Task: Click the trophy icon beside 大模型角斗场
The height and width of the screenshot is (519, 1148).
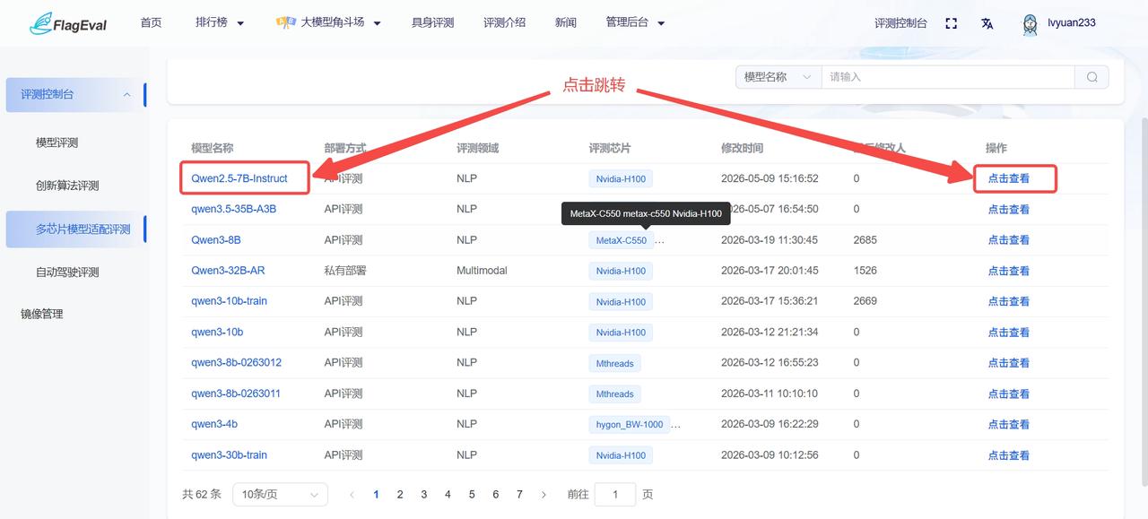Action: click(x=286, y=23)
